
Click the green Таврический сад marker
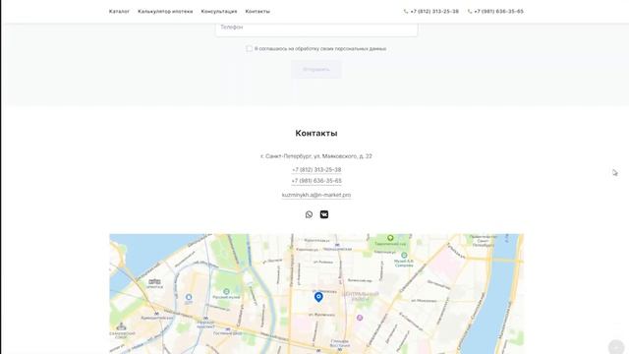390,238
